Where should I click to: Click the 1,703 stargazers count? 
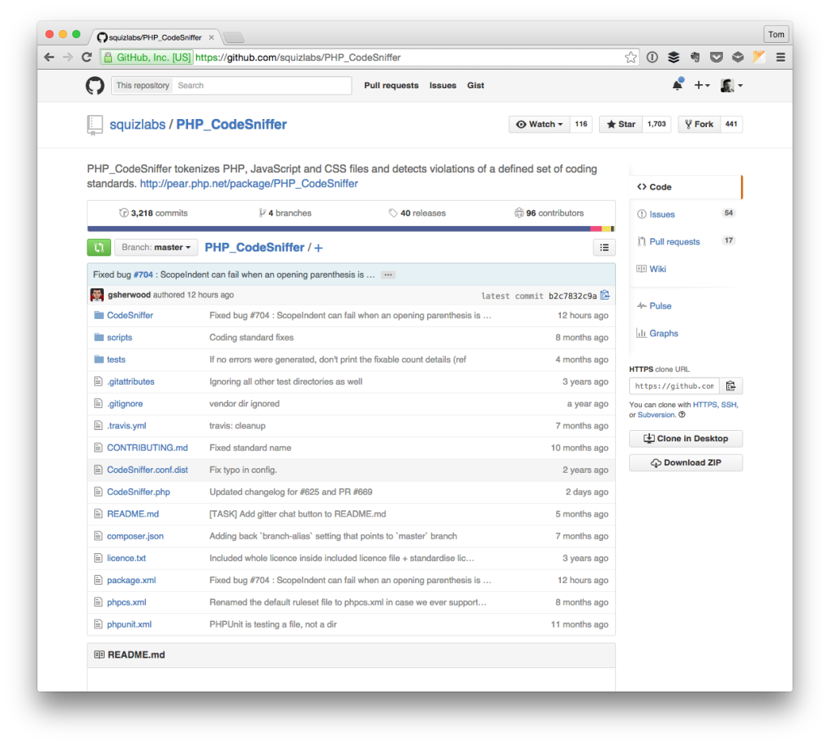tap(657, 124)
